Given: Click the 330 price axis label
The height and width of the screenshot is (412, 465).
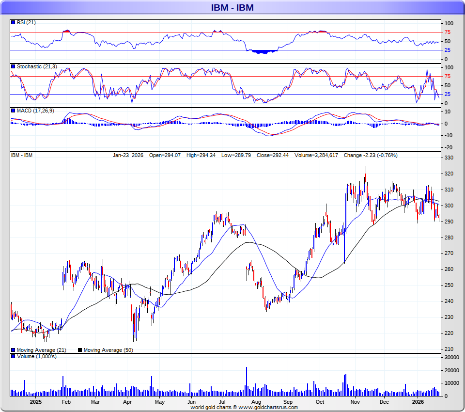Looking at the screenshot, I should pos(448,158).
